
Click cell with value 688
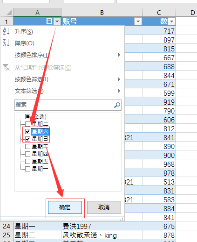click(159, 66)
